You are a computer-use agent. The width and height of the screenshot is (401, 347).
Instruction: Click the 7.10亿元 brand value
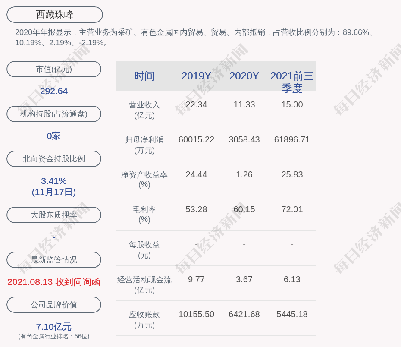click(54, 327)
